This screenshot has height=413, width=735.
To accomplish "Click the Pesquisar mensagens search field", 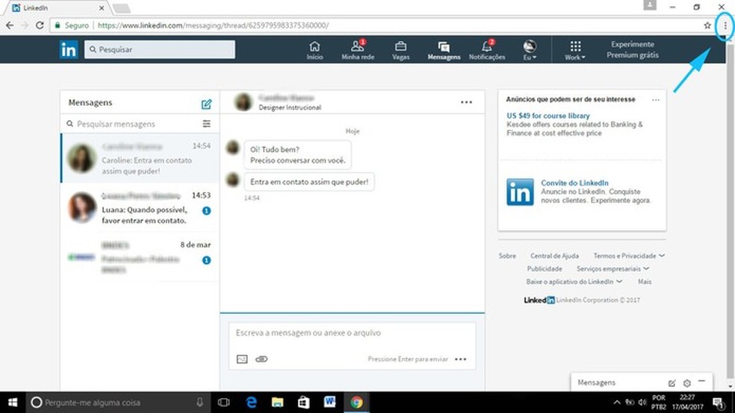I will pos(134,124).
